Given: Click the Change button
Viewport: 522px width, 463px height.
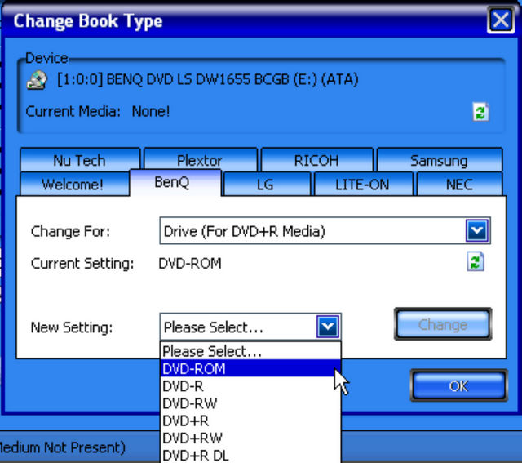Looking at the screenshot, I should point(443,324).
